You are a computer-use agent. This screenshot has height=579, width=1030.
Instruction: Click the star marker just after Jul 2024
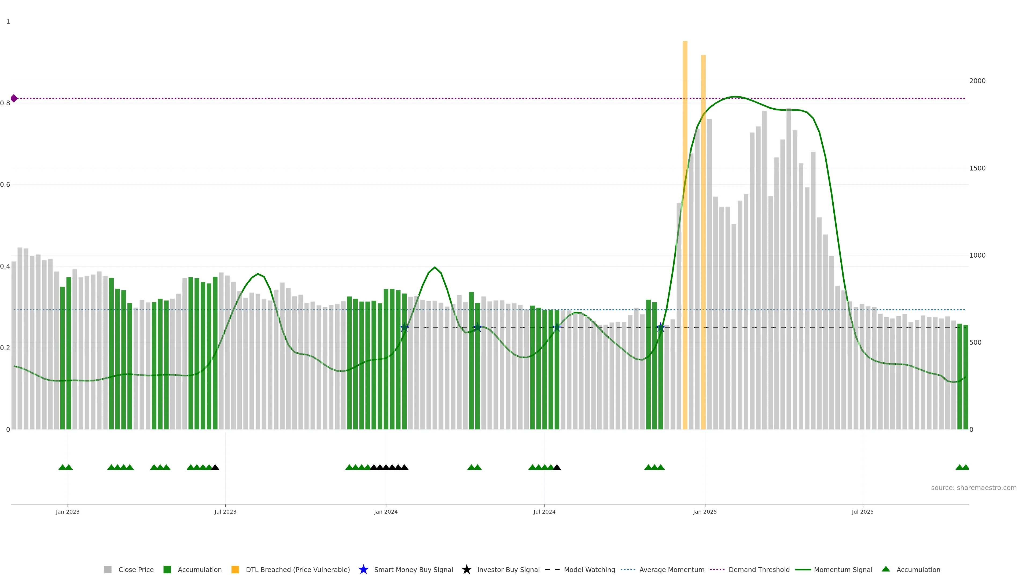(x=557, y=327)
